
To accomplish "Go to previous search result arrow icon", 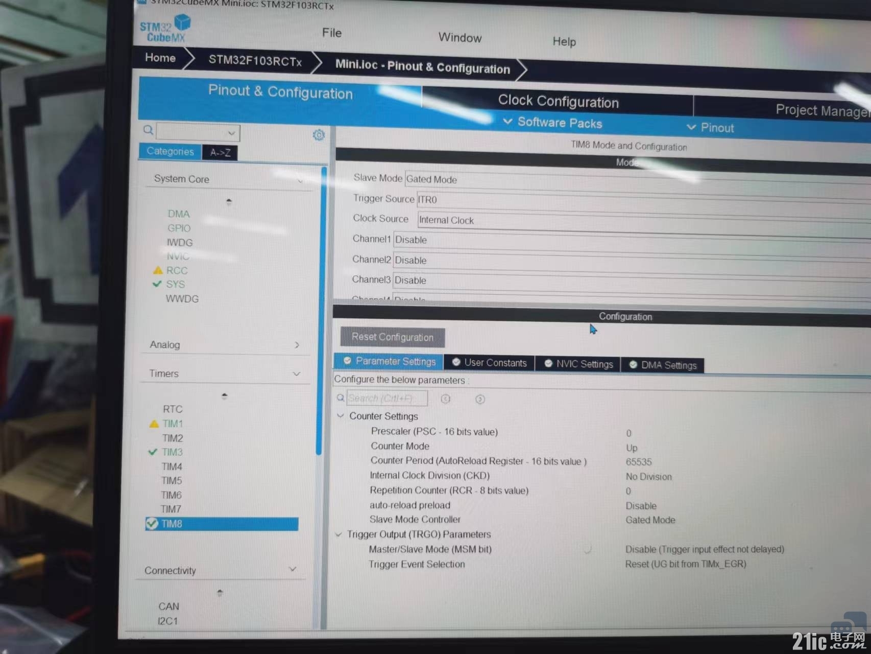I will pos(445,399).
